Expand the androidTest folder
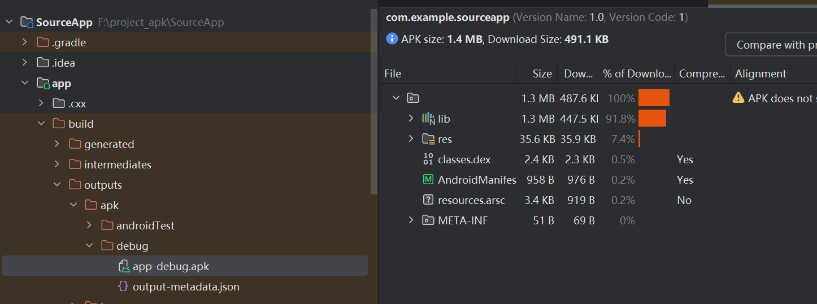Image resolution: width=817 pixels, height=304 pixels. [89, 225]
